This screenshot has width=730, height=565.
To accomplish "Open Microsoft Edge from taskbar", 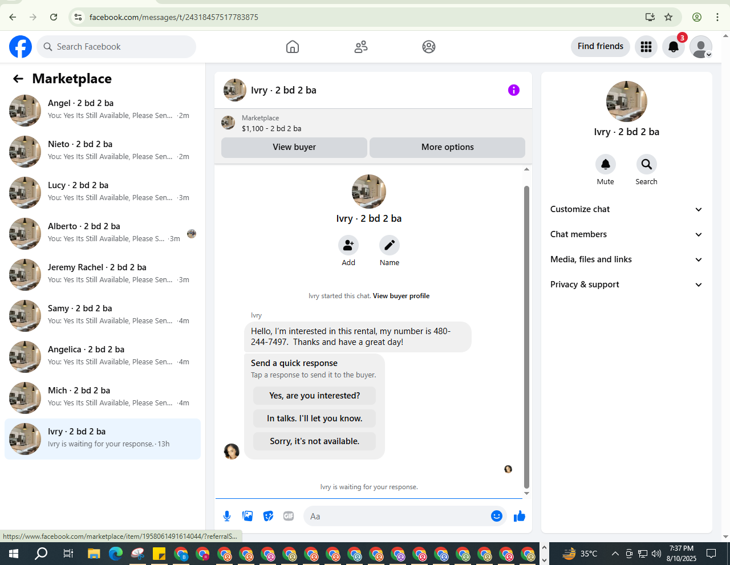I will 116,554.
